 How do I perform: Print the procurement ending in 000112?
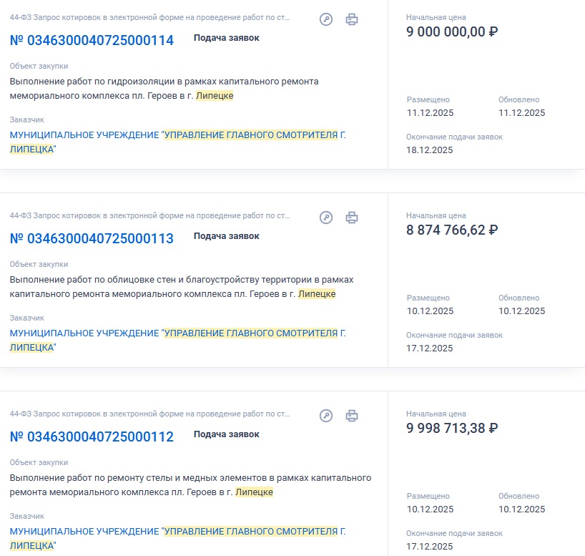click(351, 416)
